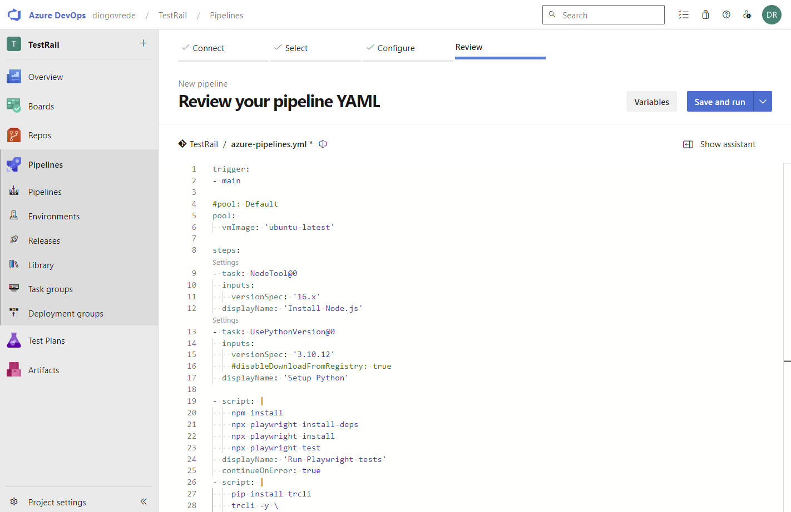Click in the Search input field

coord(609,15)
